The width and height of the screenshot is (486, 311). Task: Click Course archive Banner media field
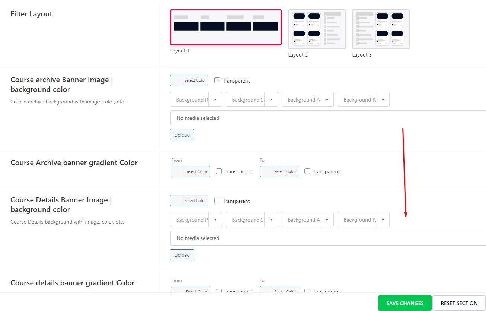(x=328, y=118)
